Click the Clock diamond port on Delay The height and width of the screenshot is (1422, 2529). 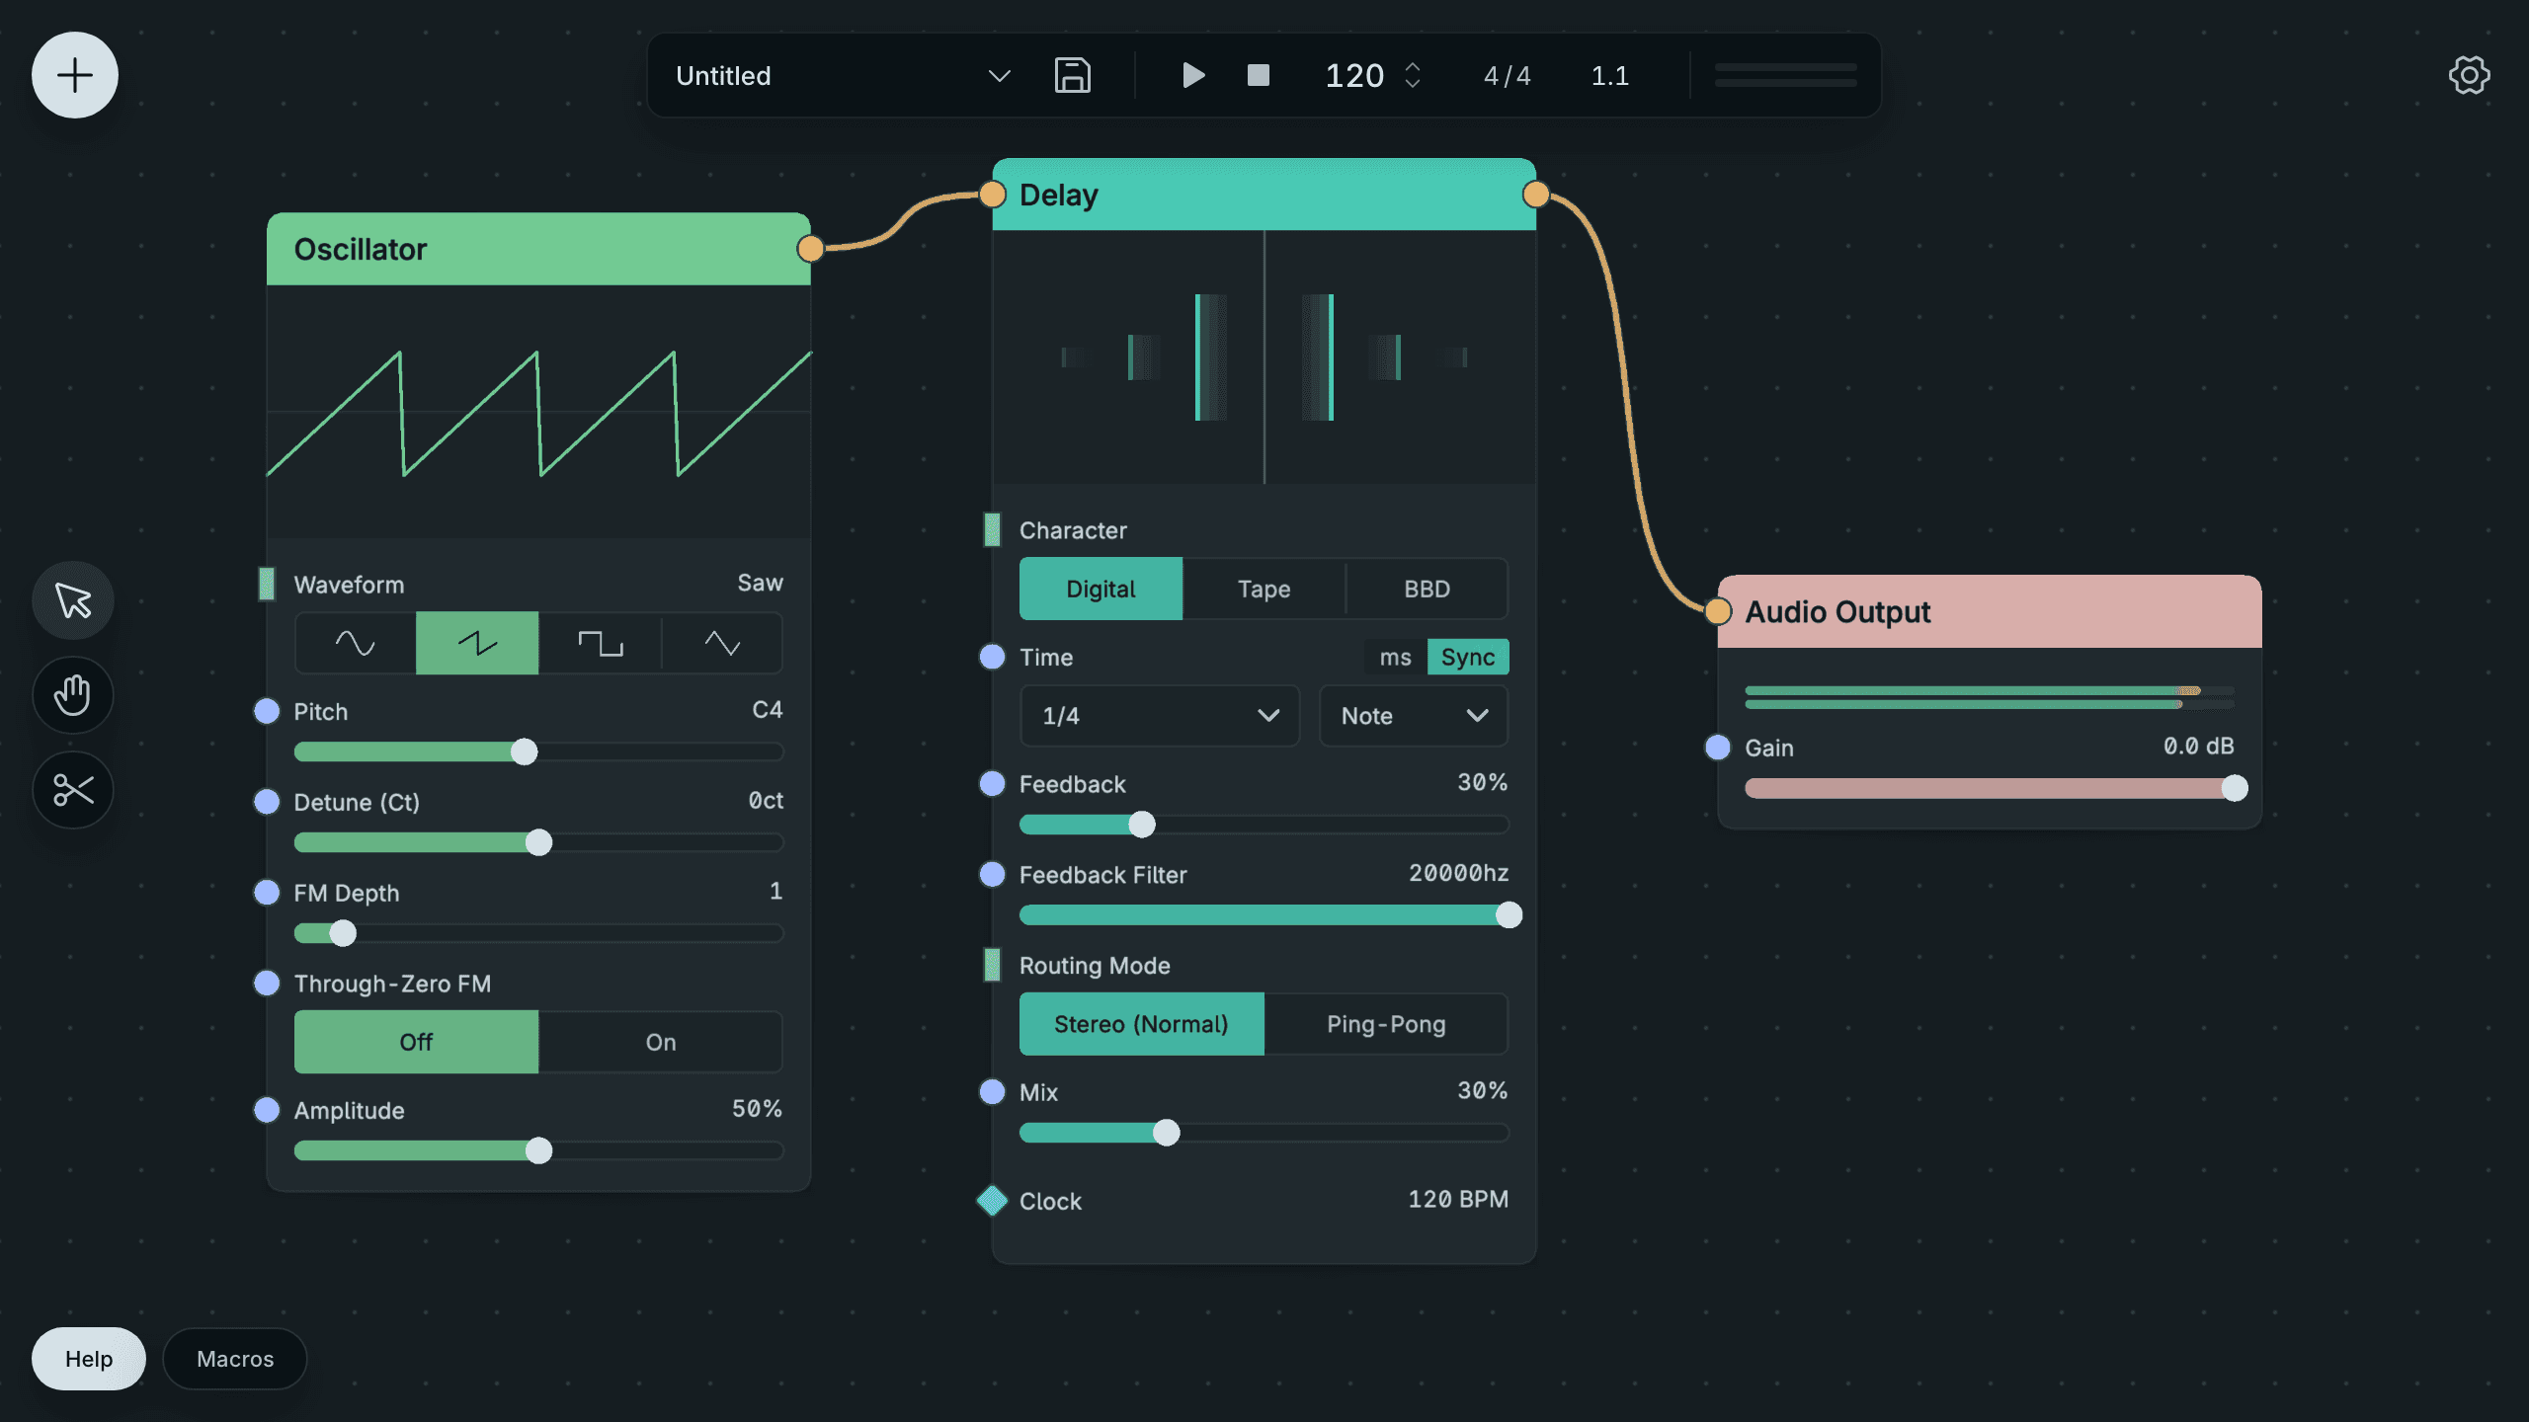992,1201
